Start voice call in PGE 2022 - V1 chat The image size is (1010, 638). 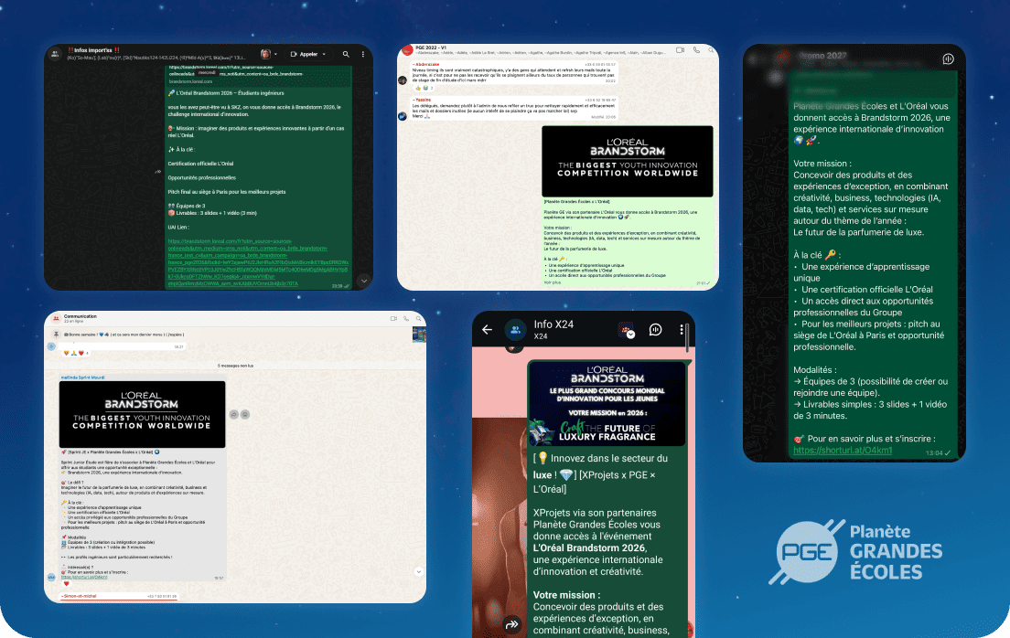(696, 49)
